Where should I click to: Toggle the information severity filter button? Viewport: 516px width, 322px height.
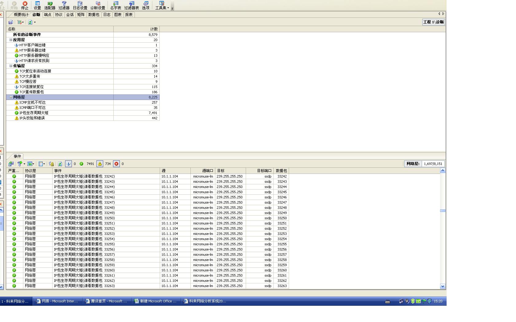(x=68, y=164)
